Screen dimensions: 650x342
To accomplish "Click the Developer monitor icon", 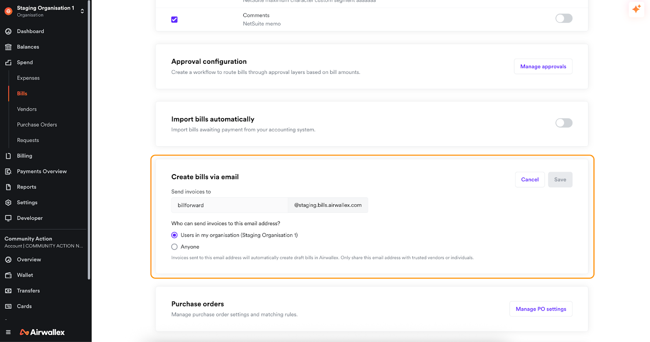I will coord(8,218).
